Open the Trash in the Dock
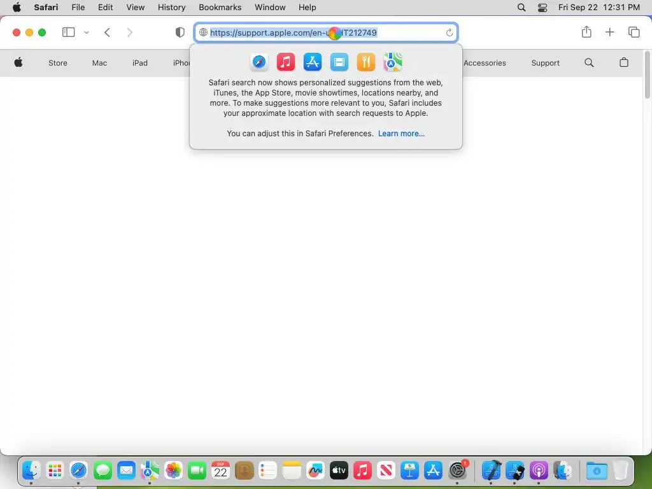Screen dimensions: 652x489 click(x=620, y=471)
